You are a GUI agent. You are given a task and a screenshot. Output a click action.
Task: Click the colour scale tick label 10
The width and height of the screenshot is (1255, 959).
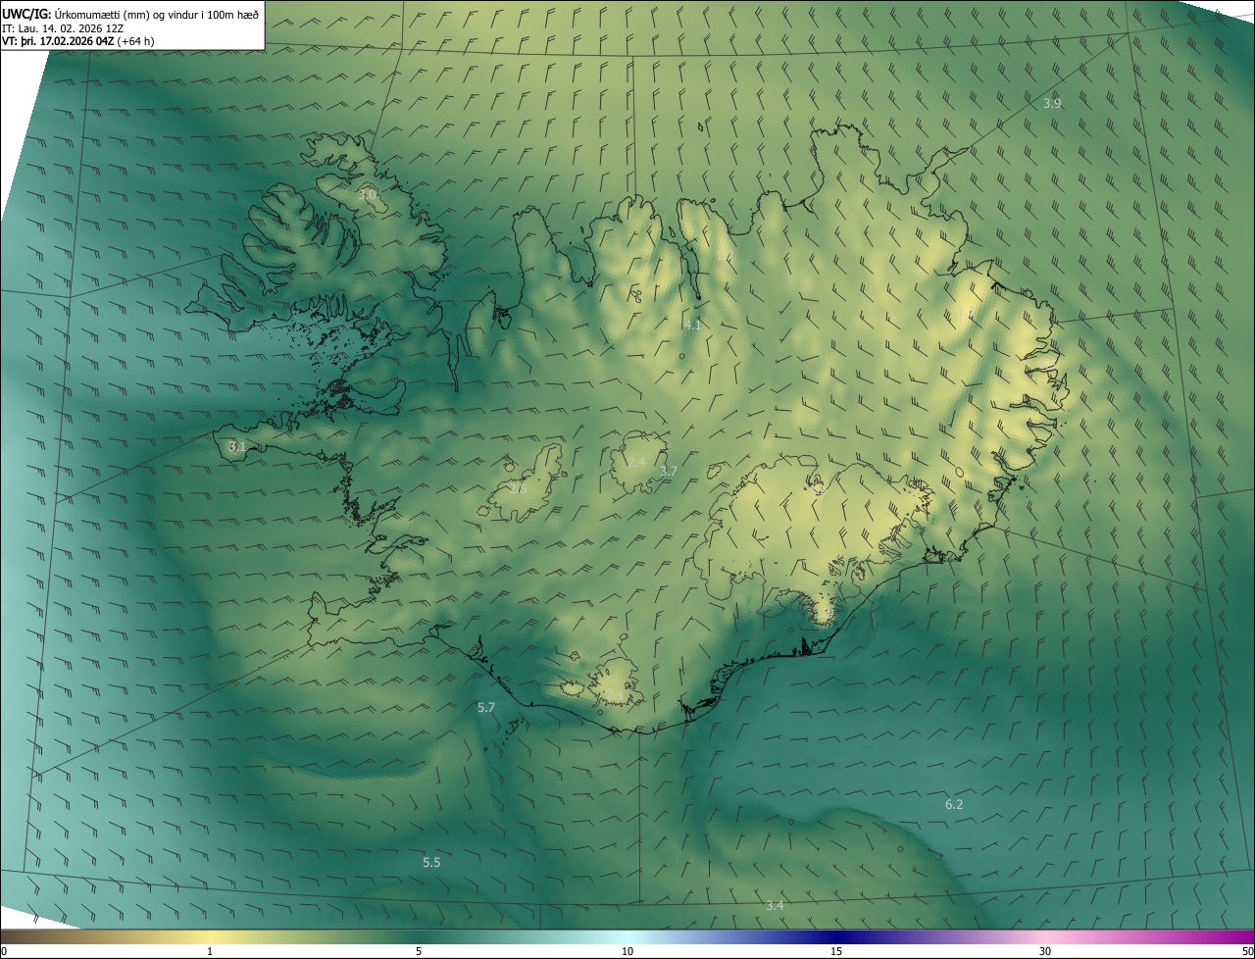[627, 951]
